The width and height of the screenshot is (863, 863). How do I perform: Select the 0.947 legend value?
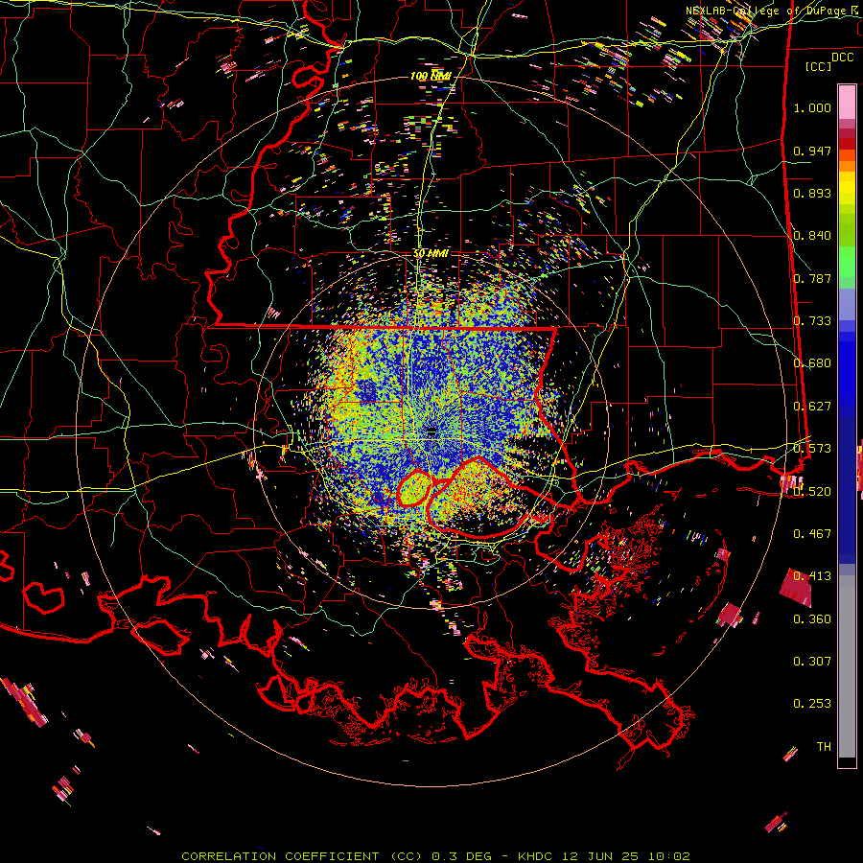(x=812, y=151)
